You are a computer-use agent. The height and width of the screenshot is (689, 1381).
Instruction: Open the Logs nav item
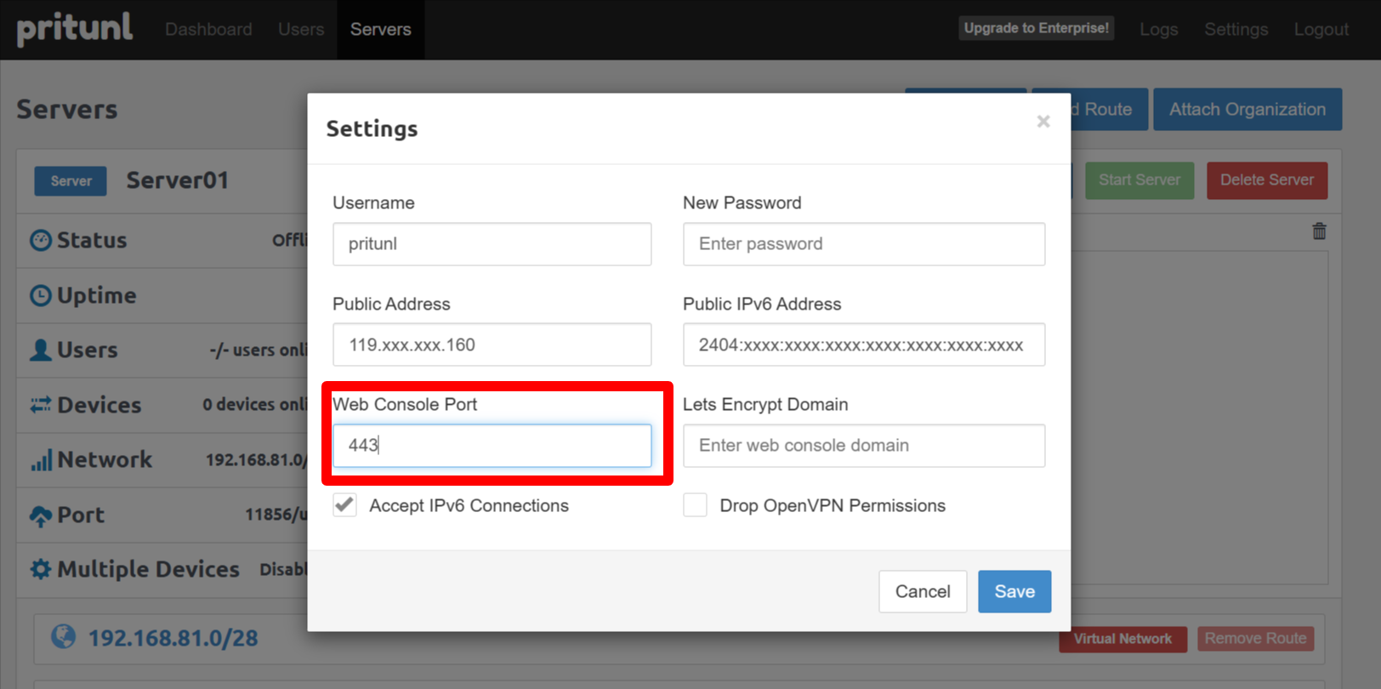click(x=1159, y=29)
